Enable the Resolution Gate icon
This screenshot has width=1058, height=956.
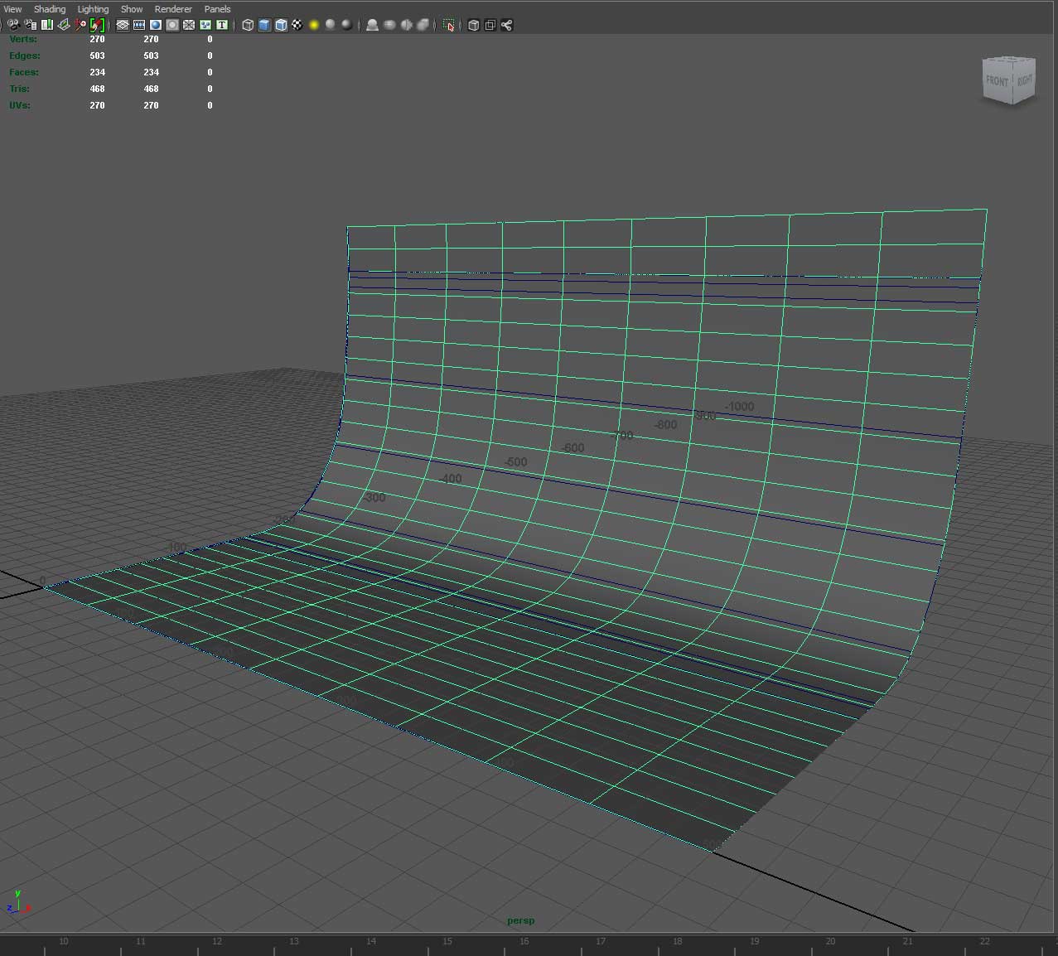pos(156,25)
